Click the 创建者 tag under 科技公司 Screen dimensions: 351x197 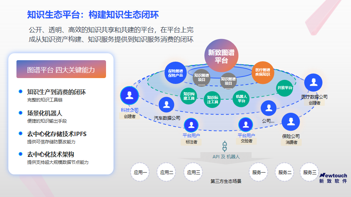point(129,116)
